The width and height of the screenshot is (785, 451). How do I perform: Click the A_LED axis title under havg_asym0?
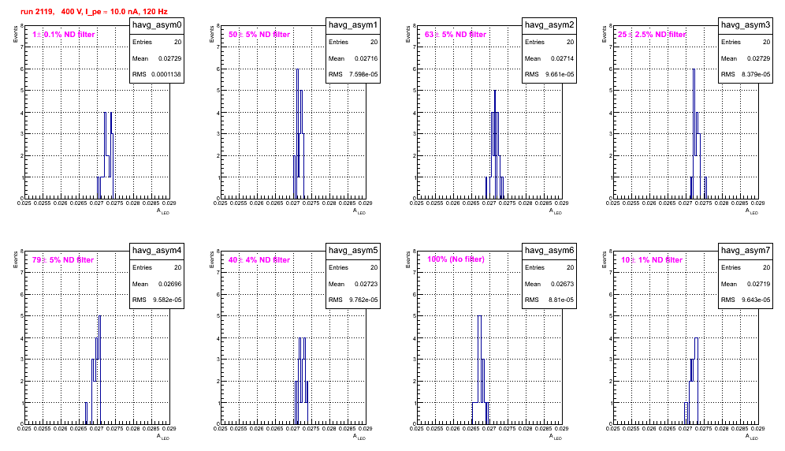point(163,211)
